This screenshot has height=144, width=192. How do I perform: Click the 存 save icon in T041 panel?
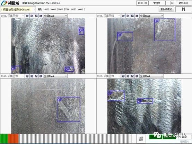point(27,76)
